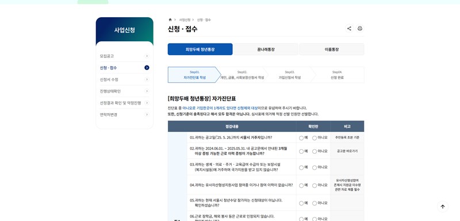Click Step01 자가진단표 작성 step
The image size is (460, 221).
(194, 75)
